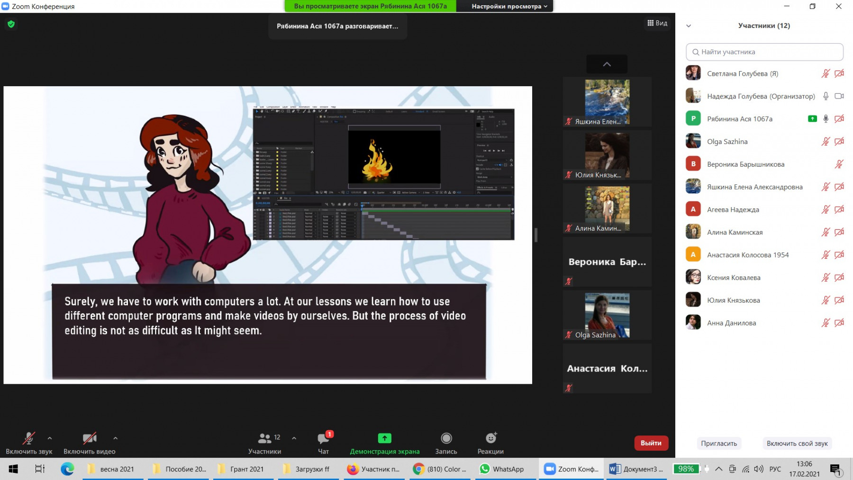853x480 pixels.
Task: Unmute microphone with Включить звук
Action: click(x=29, y=439)
